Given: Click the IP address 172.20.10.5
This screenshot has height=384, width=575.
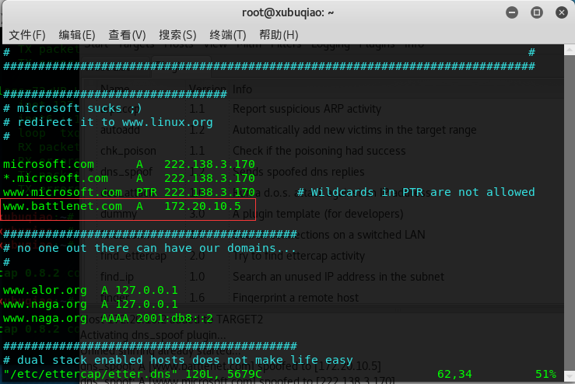Looking at the screenshot, I should pos(202,206).
